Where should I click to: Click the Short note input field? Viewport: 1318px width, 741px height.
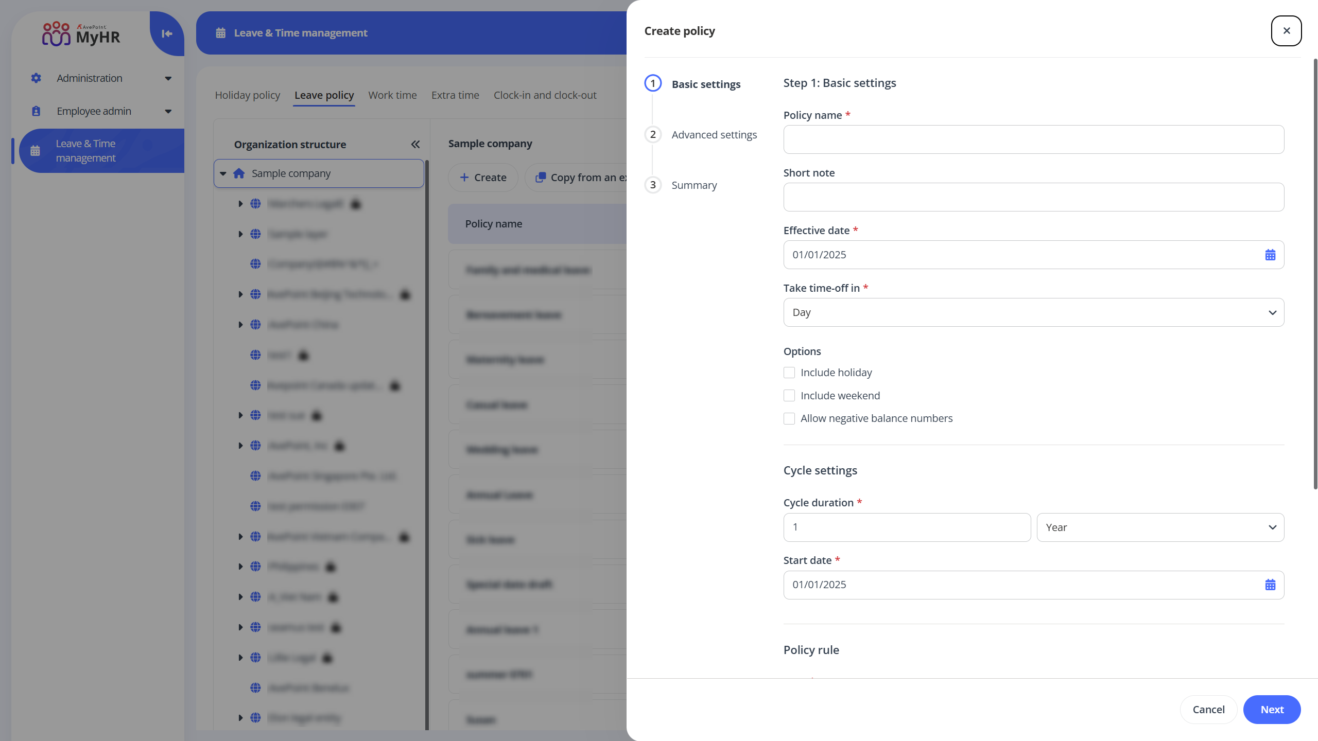point(1034,197)
